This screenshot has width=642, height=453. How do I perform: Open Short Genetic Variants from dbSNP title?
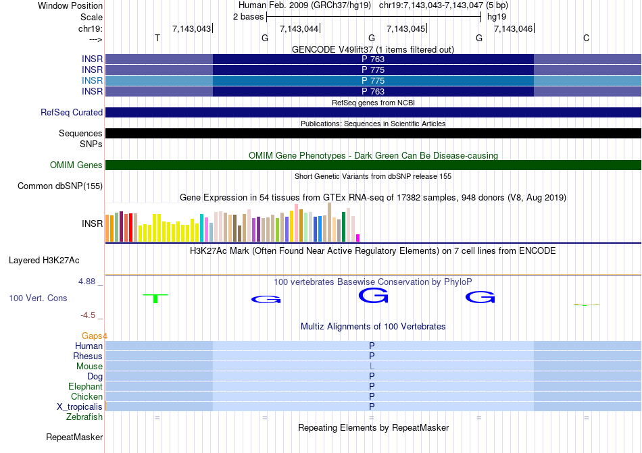pyautogui.click(x=373, y=176)
